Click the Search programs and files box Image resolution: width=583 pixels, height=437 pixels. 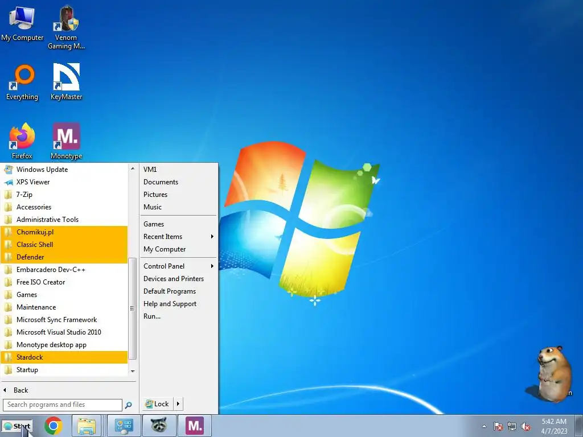pos(63,405)
